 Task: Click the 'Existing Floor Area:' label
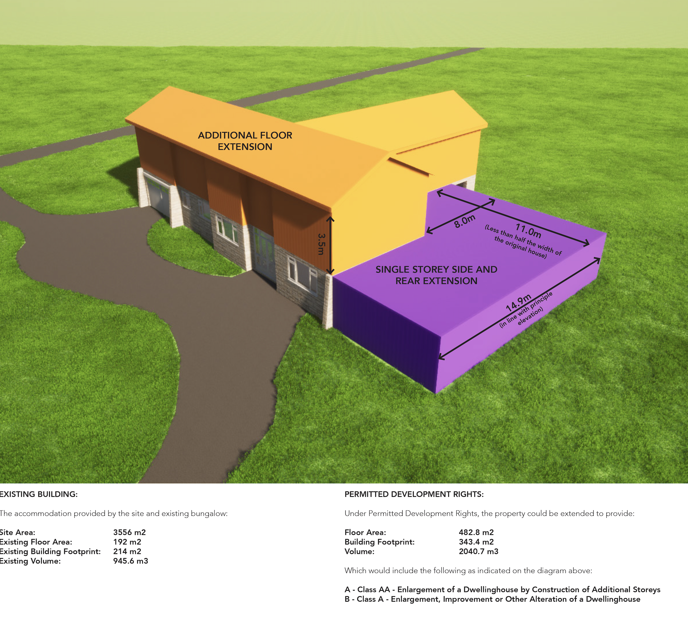coord(36,542)
